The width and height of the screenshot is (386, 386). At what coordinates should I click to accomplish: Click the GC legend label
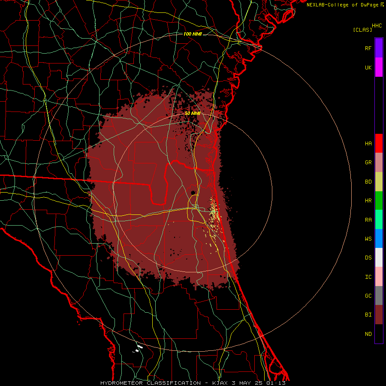click(368, 296)
